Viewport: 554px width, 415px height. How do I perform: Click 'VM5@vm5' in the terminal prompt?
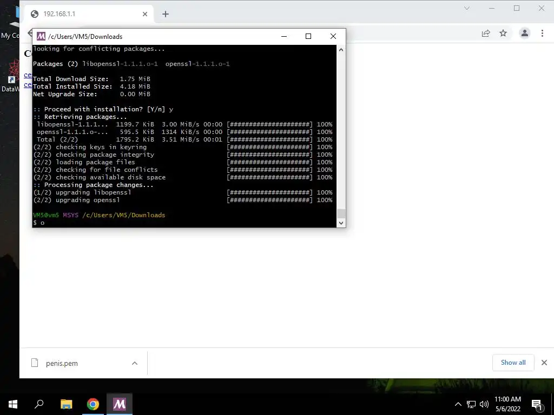(46, 215)
